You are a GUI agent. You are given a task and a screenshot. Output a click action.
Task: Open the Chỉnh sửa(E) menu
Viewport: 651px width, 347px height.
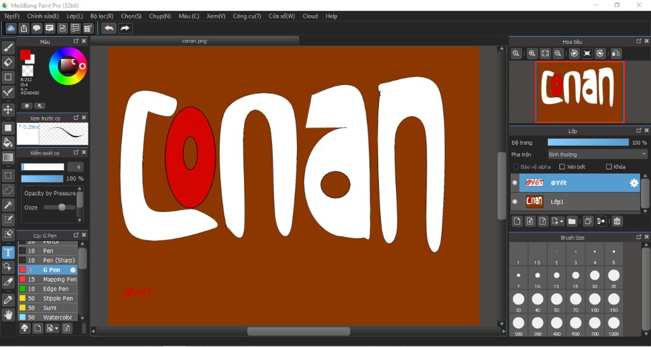pos(43,16)
